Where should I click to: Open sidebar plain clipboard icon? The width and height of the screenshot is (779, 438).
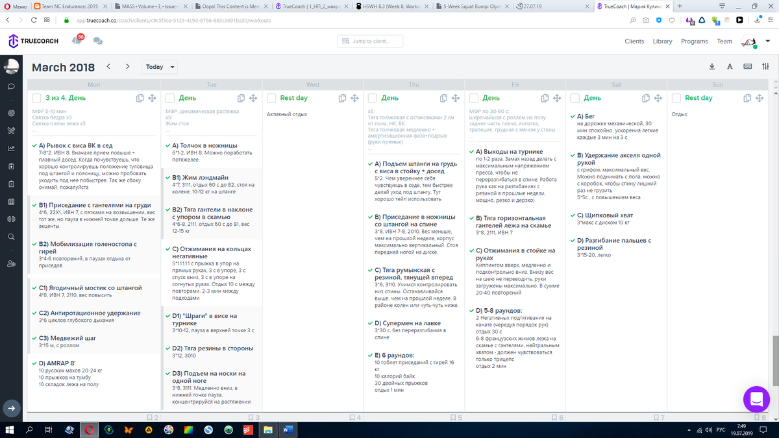tap(12, 184)
